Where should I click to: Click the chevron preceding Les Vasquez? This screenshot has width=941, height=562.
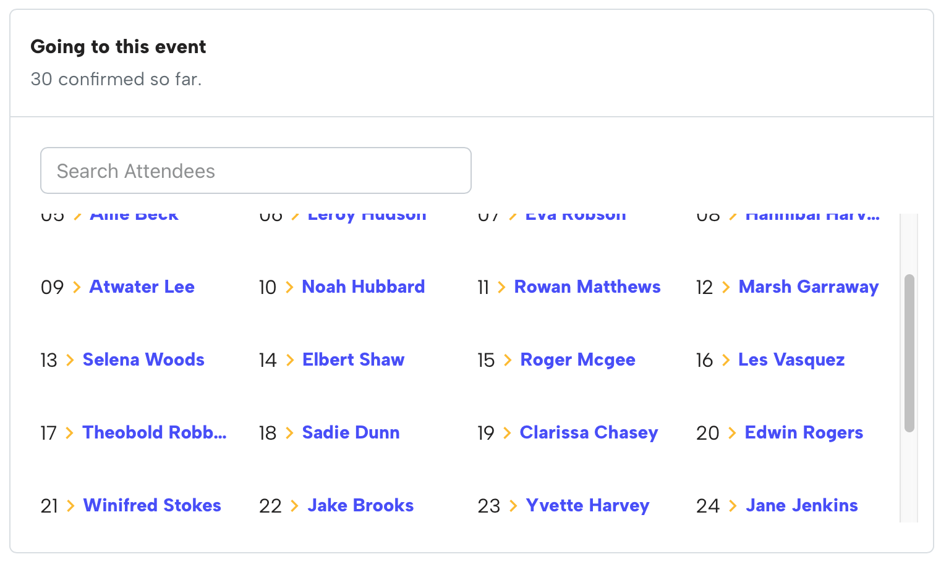coord(726,360)
